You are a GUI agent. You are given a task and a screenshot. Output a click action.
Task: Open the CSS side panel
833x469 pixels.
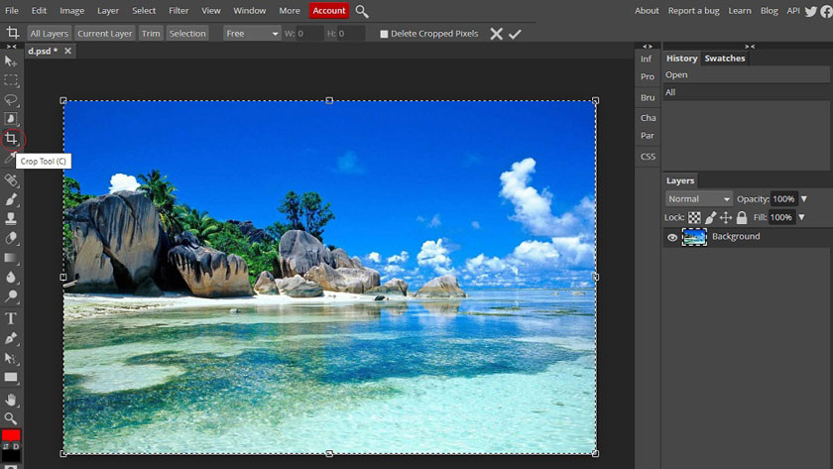coord(648,157)
